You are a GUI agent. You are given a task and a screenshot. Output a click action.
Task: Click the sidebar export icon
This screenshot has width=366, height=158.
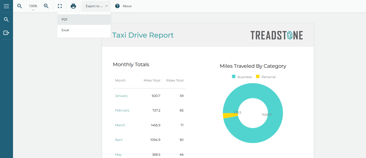6,33
